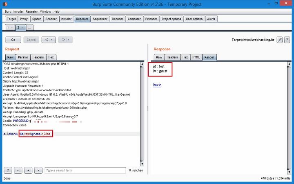Click the 'Content-Length: 32' header line
The width and height of the screenshot is (294, 184).
pos(16,72)
